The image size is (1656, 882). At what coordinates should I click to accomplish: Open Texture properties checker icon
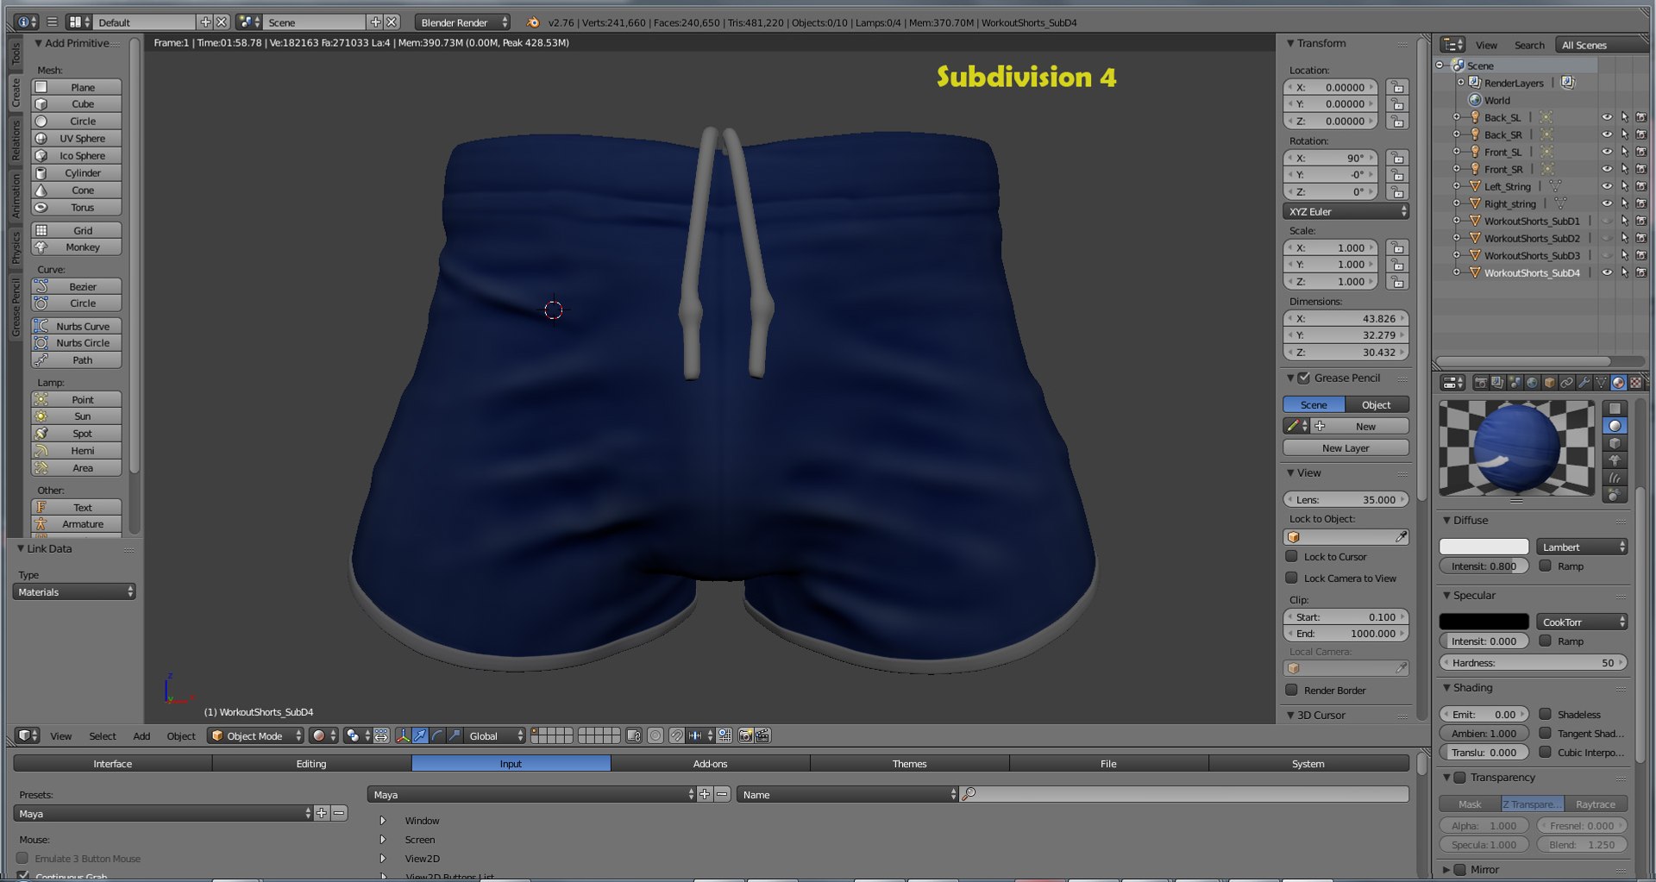(x=1635, y=383)
